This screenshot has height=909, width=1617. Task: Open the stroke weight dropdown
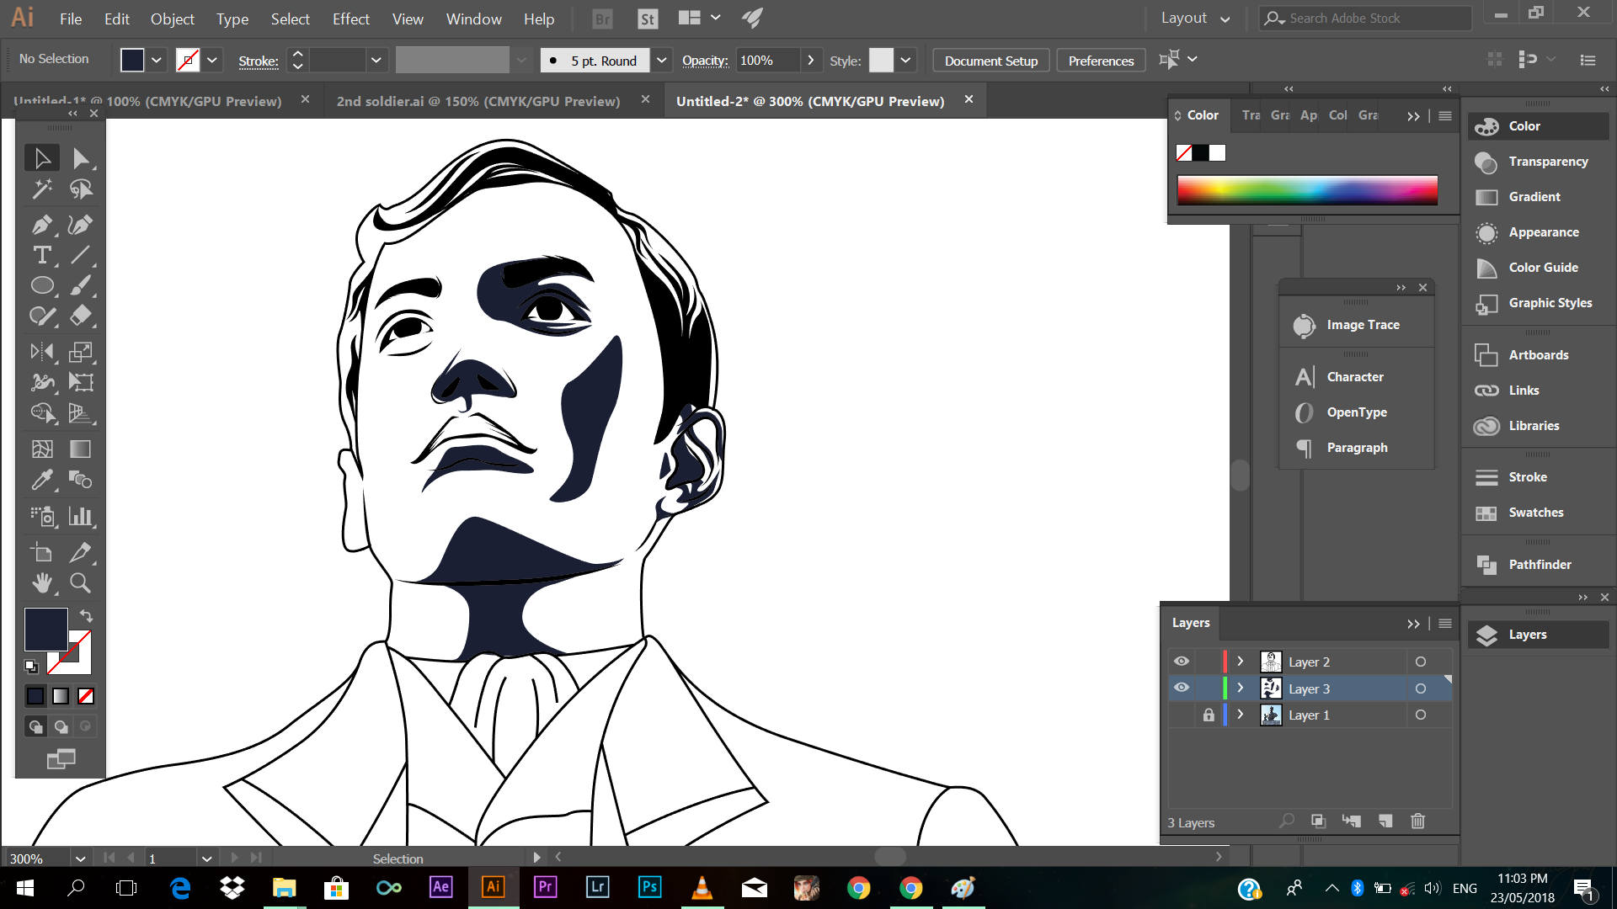tap(376, 61)
